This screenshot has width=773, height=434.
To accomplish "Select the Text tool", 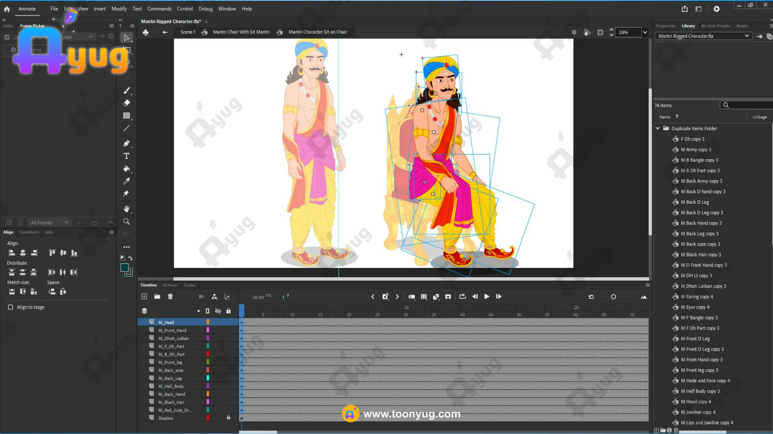I will click(x=126, y=156).
